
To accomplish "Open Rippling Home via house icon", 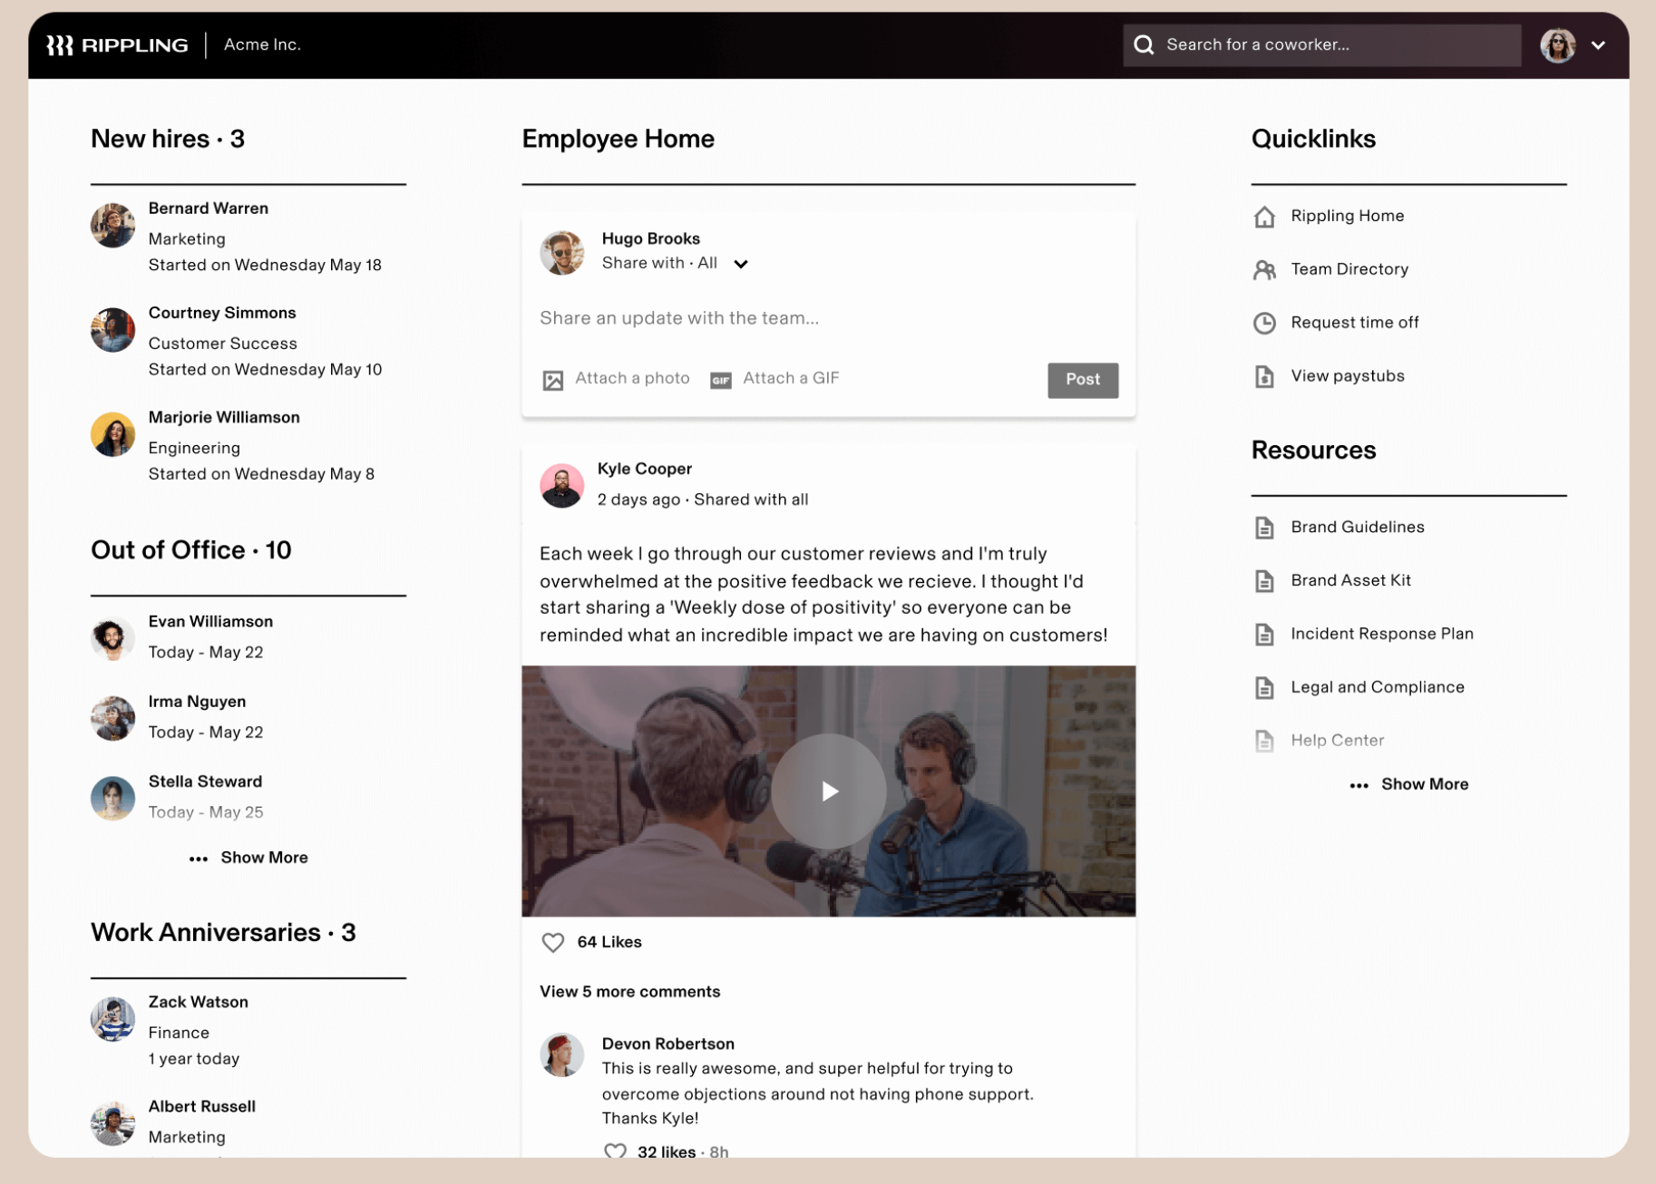I will point(1263,217).
